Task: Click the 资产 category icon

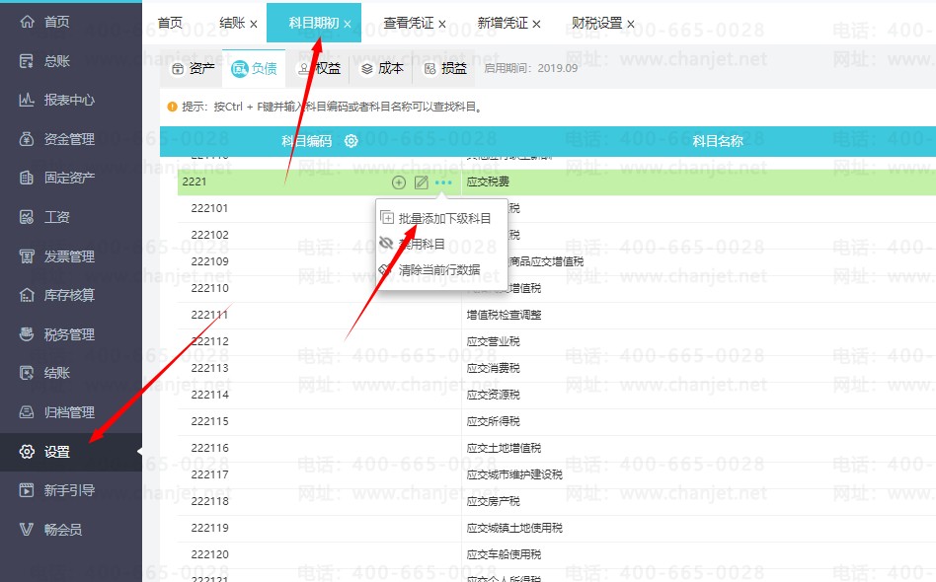Action: tap(178, 69)
